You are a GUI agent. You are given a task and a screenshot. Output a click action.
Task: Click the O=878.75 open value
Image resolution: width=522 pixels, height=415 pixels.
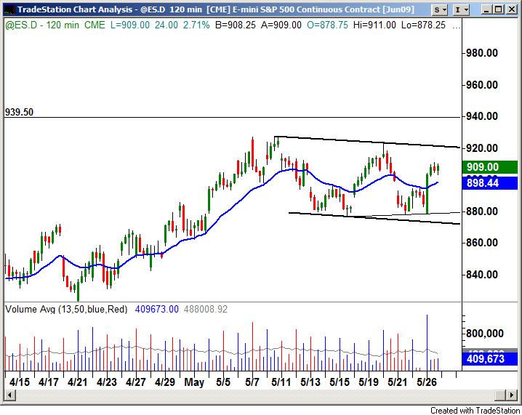coord(327,25)
